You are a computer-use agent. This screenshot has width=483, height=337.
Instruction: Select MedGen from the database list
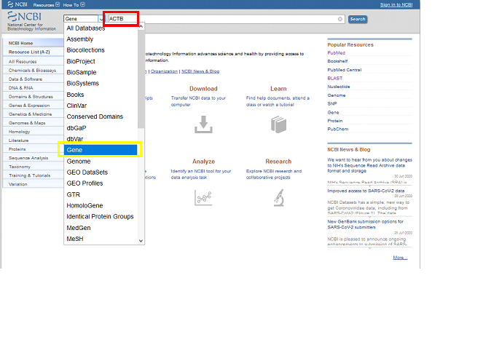coord(101,228)
